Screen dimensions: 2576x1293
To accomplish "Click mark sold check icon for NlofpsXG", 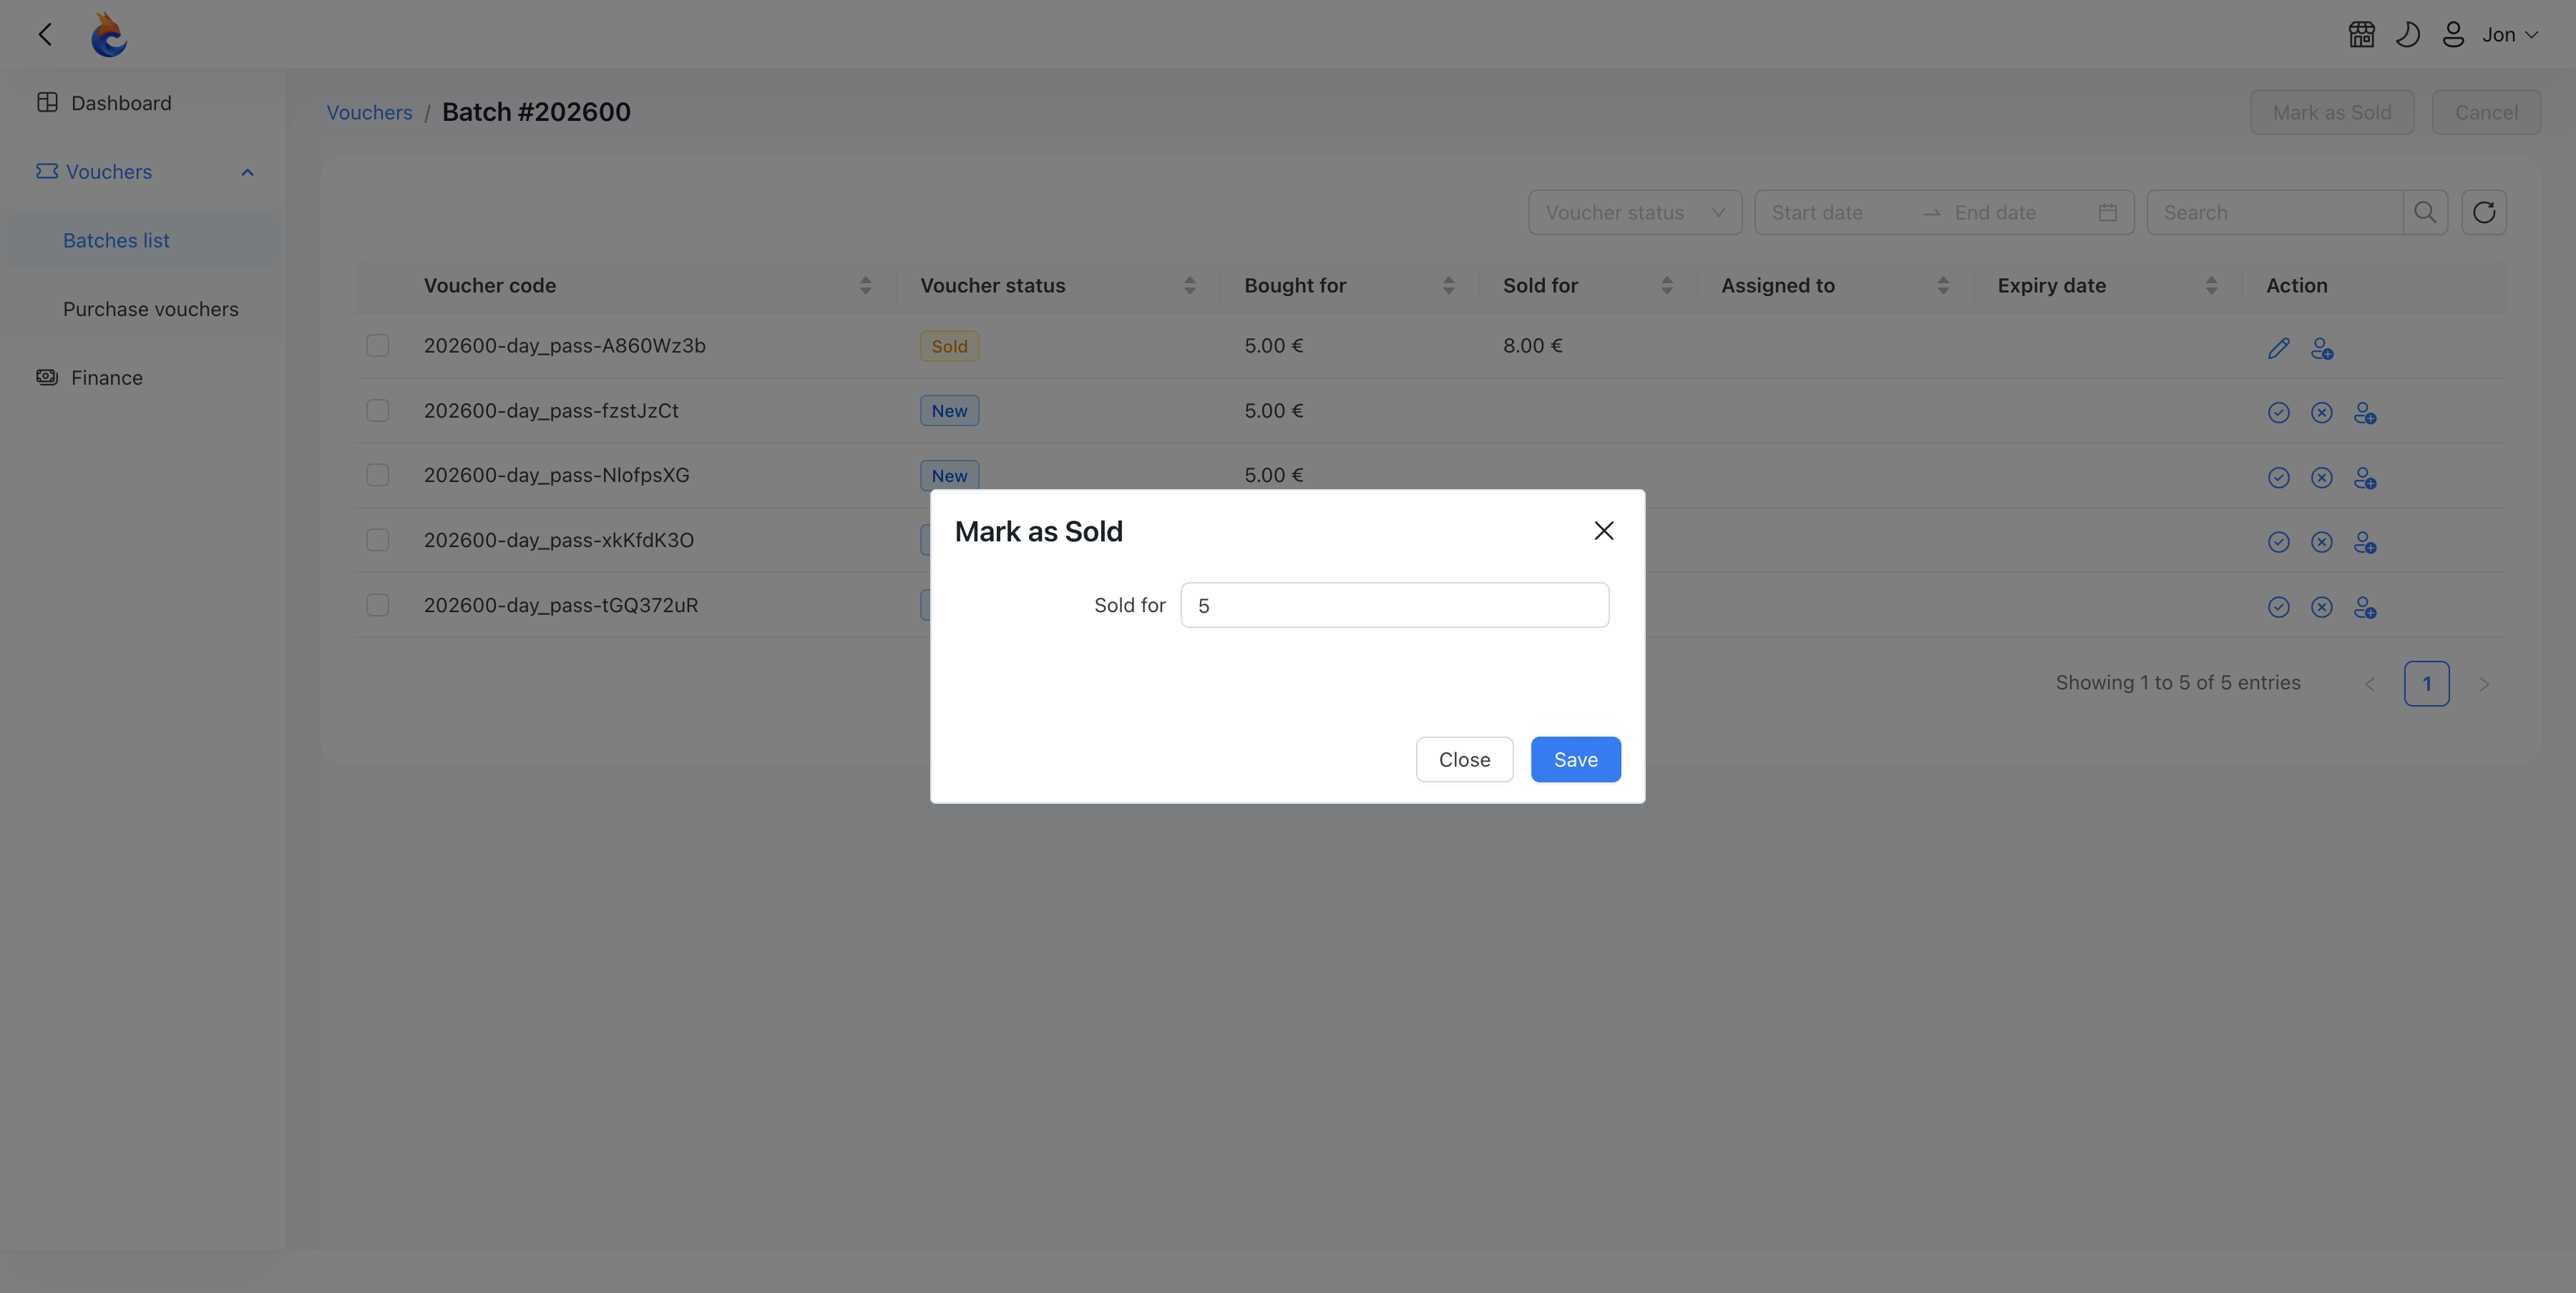I will click(2278, 478).
